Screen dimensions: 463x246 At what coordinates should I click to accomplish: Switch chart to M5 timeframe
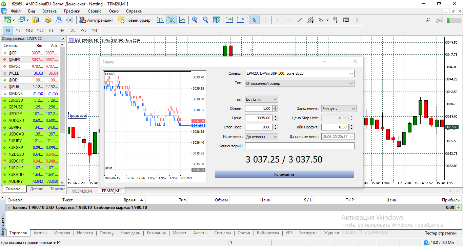click(18, 30)
